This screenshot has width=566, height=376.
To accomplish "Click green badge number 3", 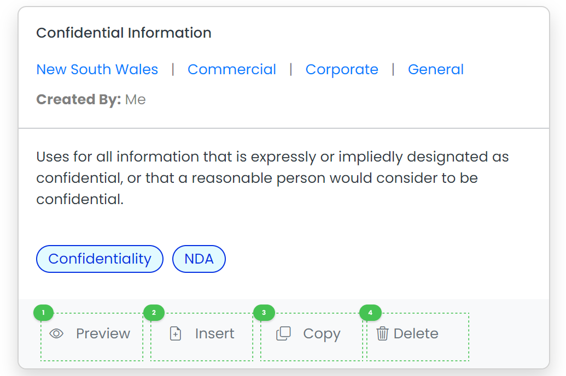I will point(264,313).
